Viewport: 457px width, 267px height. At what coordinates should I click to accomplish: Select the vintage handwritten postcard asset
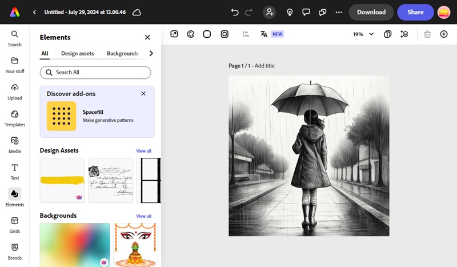click(110, 180)
